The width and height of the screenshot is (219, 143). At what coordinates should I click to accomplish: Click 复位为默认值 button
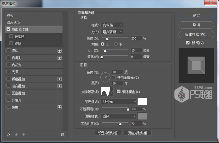point(138,133)
